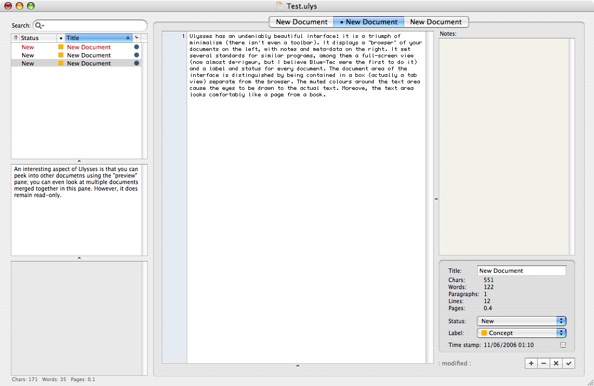This screenshot has width=594, height=386.
Task: Toggle blue dot of third document row
Action: (137, 63)
